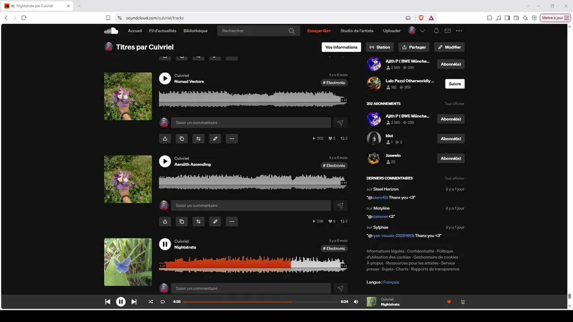Viewport: 573px width, 322px height.
Task: Copy link of Aeralith Ascending
Action: click(x=181, y=221)
